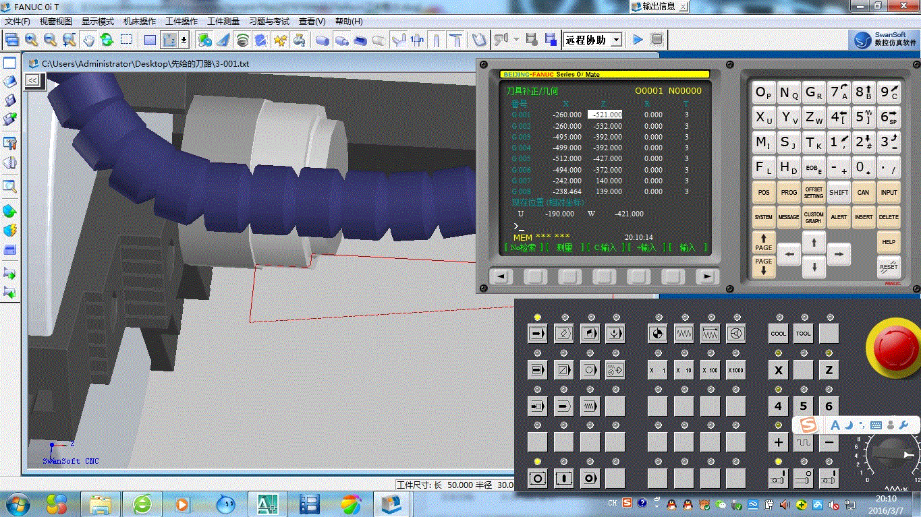Click the plus jog direction button

click(779, 443)
